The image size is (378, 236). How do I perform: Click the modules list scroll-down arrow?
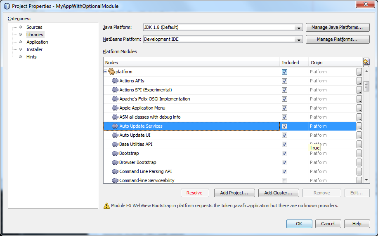click(x=366, y=180)
